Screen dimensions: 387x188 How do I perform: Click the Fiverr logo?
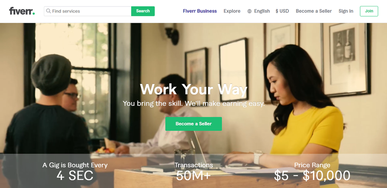pos(22,11)
